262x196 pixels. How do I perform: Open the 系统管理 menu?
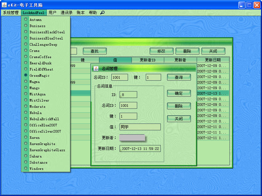(x=11, y=13)
